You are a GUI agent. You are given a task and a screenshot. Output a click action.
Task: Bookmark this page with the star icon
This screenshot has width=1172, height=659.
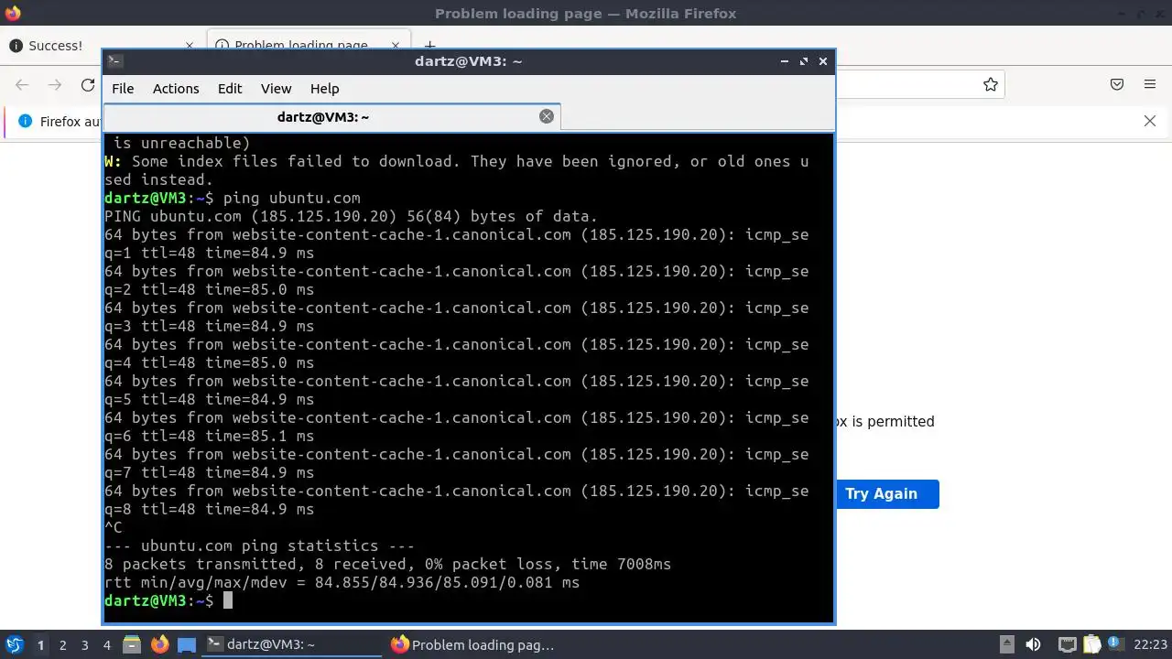click(990, 84)
